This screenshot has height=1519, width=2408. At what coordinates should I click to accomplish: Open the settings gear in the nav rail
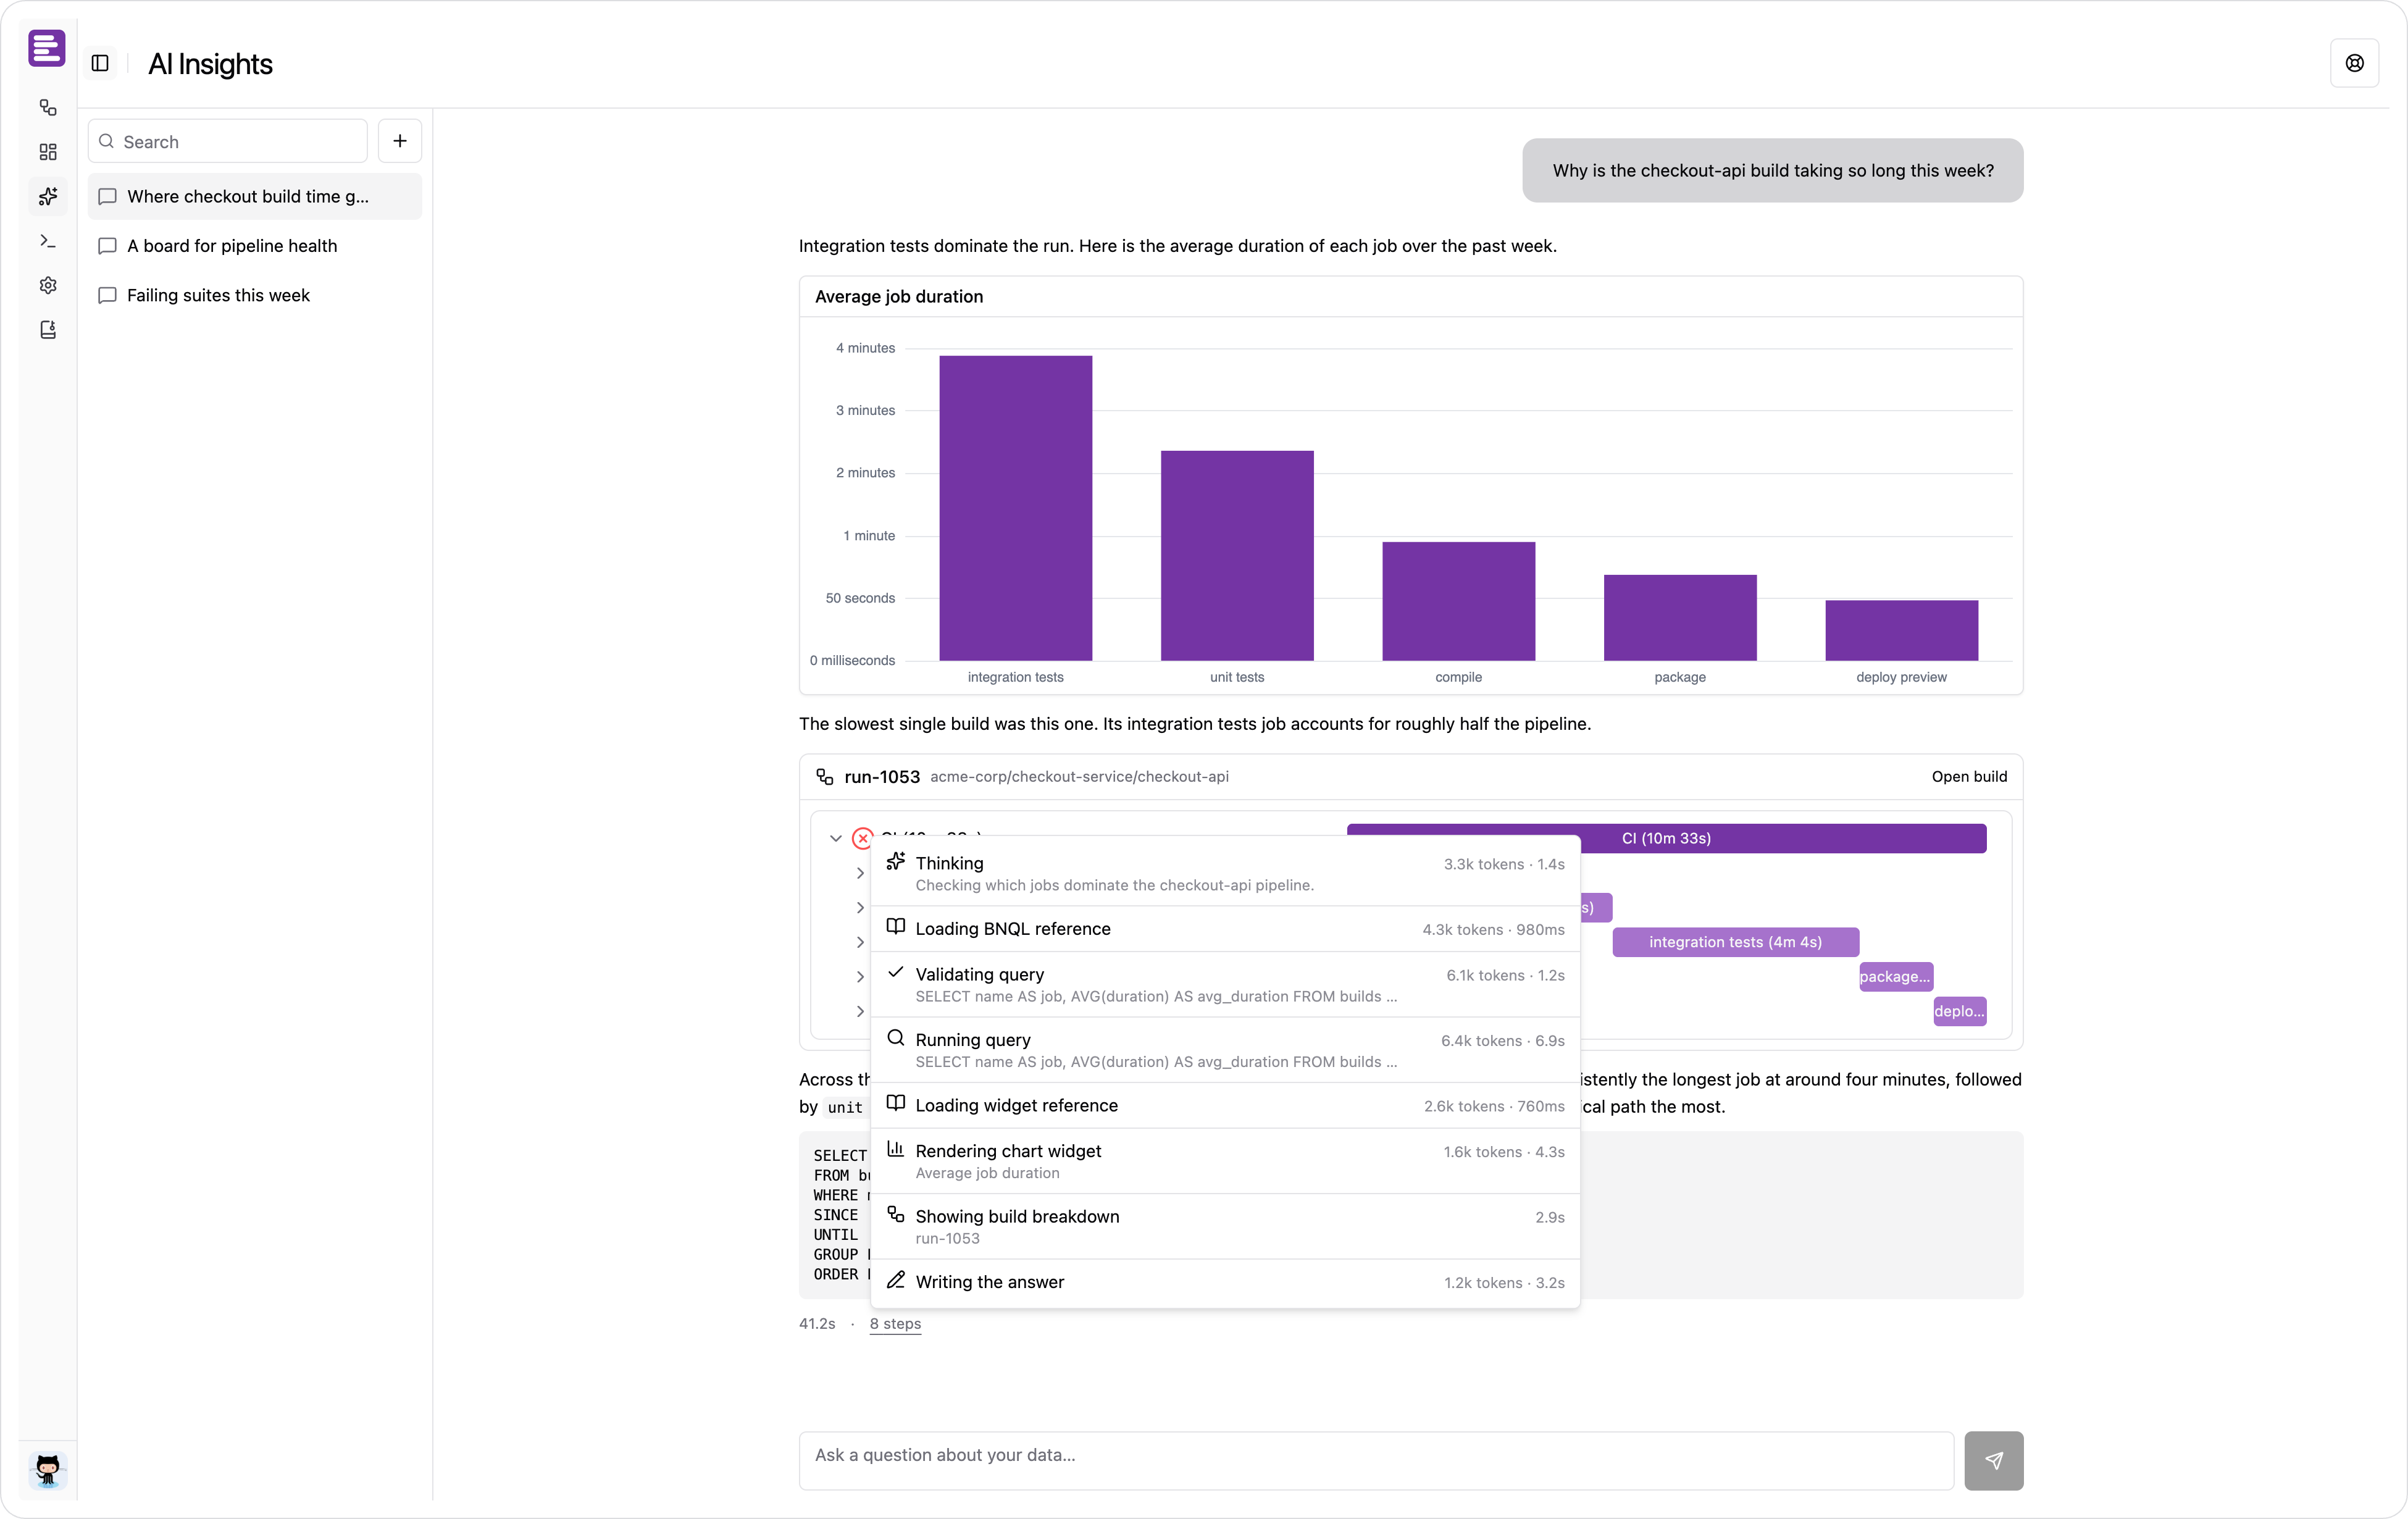48,285
